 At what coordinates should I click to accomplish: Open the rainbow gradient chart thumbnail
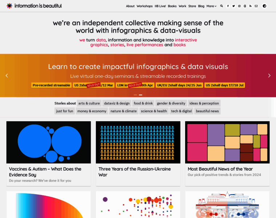coord(49,205)
